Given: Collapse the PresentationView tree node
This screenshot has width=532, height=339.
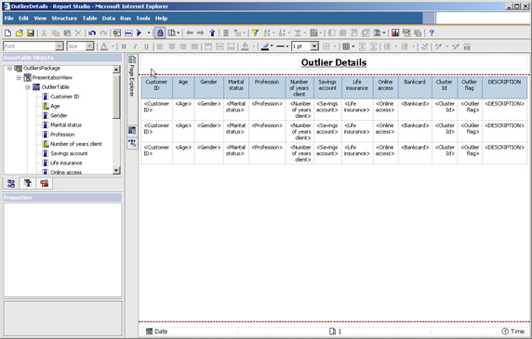Looking at the screenshot, I should [x=19, y=78].
